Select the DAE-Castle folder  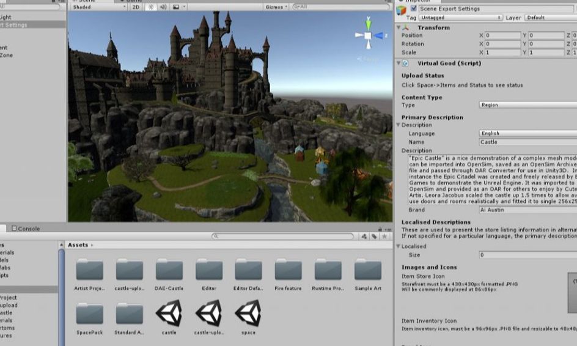pos(169,274)
